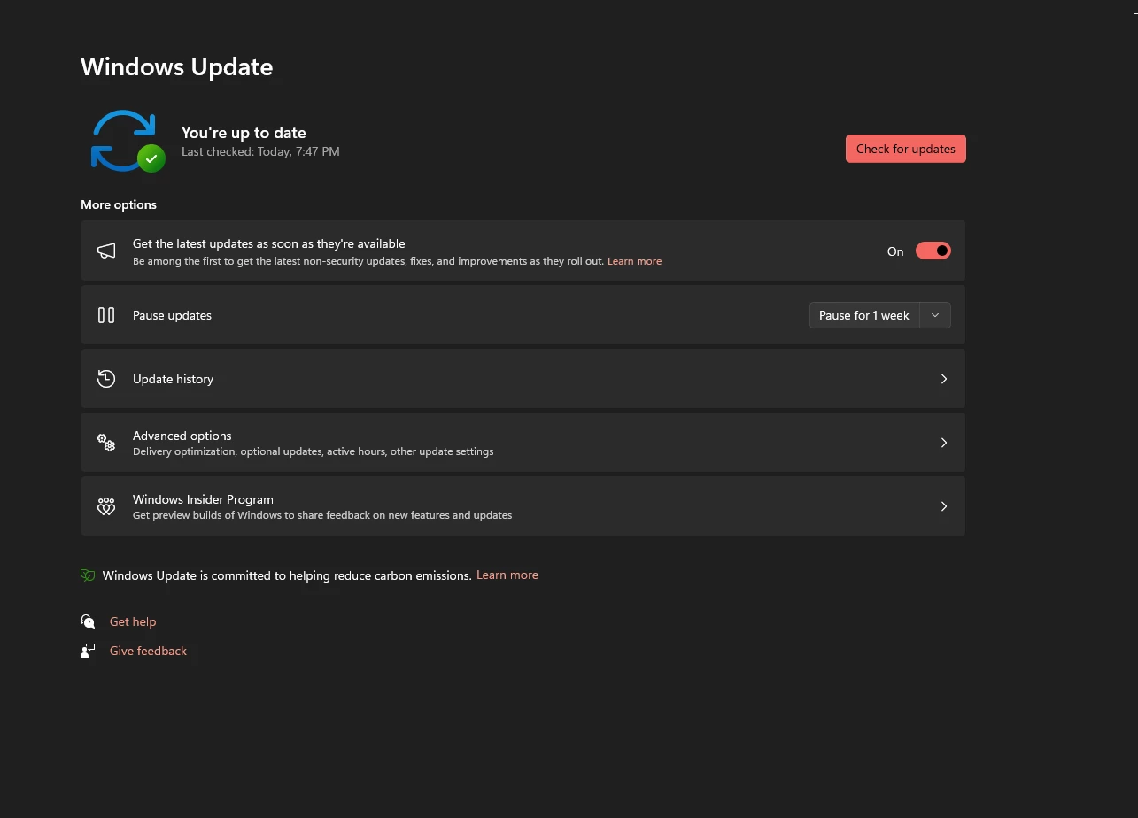Click 'Get preview builds of Windows' description
The image size is (1138, 818).
322,515
